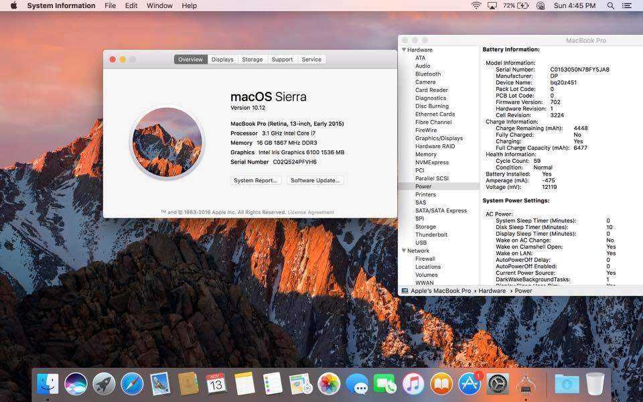Open Messages speech bubble icon in Dock
The width and height of the screenshot is (643, 402).
[357, 385]
